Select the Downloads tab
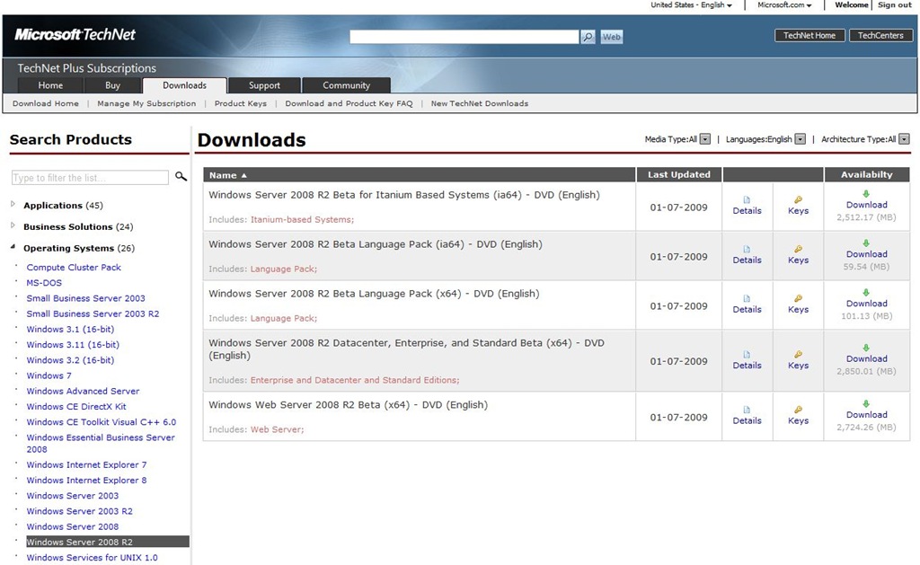The image size is (920, 565). 184,85
